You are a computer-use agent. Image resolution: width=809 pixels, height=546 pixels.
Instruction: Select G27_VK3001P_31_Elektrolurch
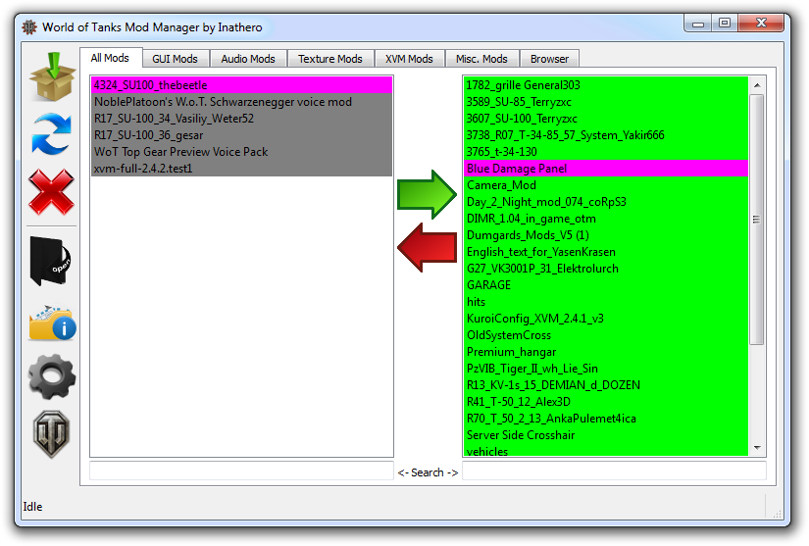point(606,269)
